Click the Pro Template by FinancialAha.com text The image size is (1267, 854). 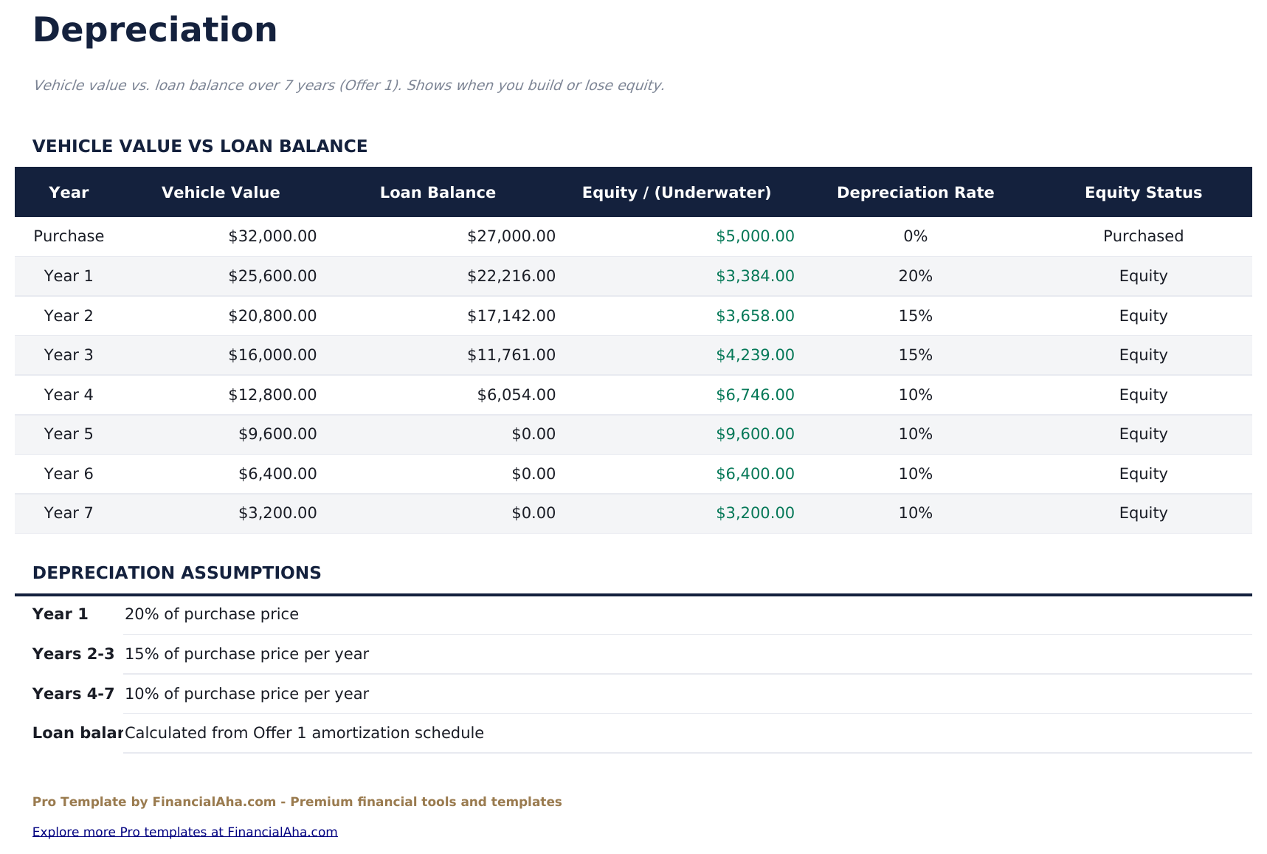click(297, 802)
